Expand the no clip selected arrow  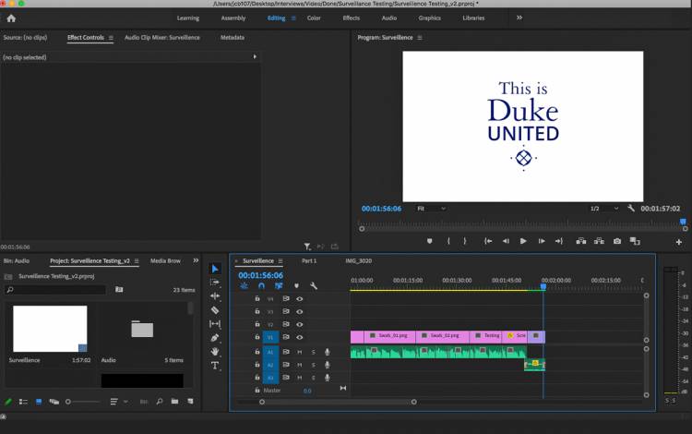tap(255, 56)
